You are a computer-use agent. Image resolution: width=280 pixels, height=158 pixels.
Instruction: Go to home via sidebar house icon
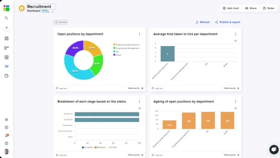[x=7, y=119]
